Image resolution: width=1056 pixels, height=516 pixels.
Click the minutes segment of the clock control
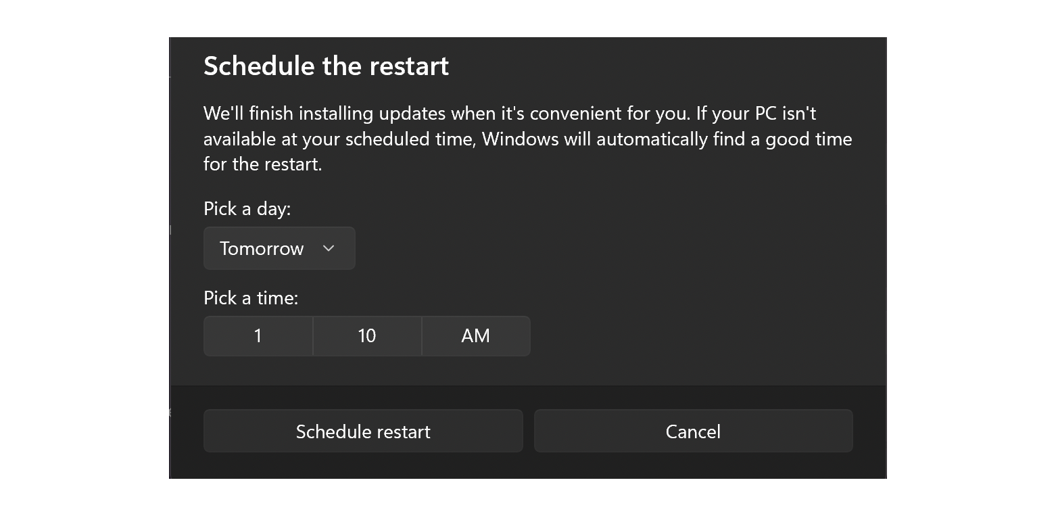coord(366,335)
